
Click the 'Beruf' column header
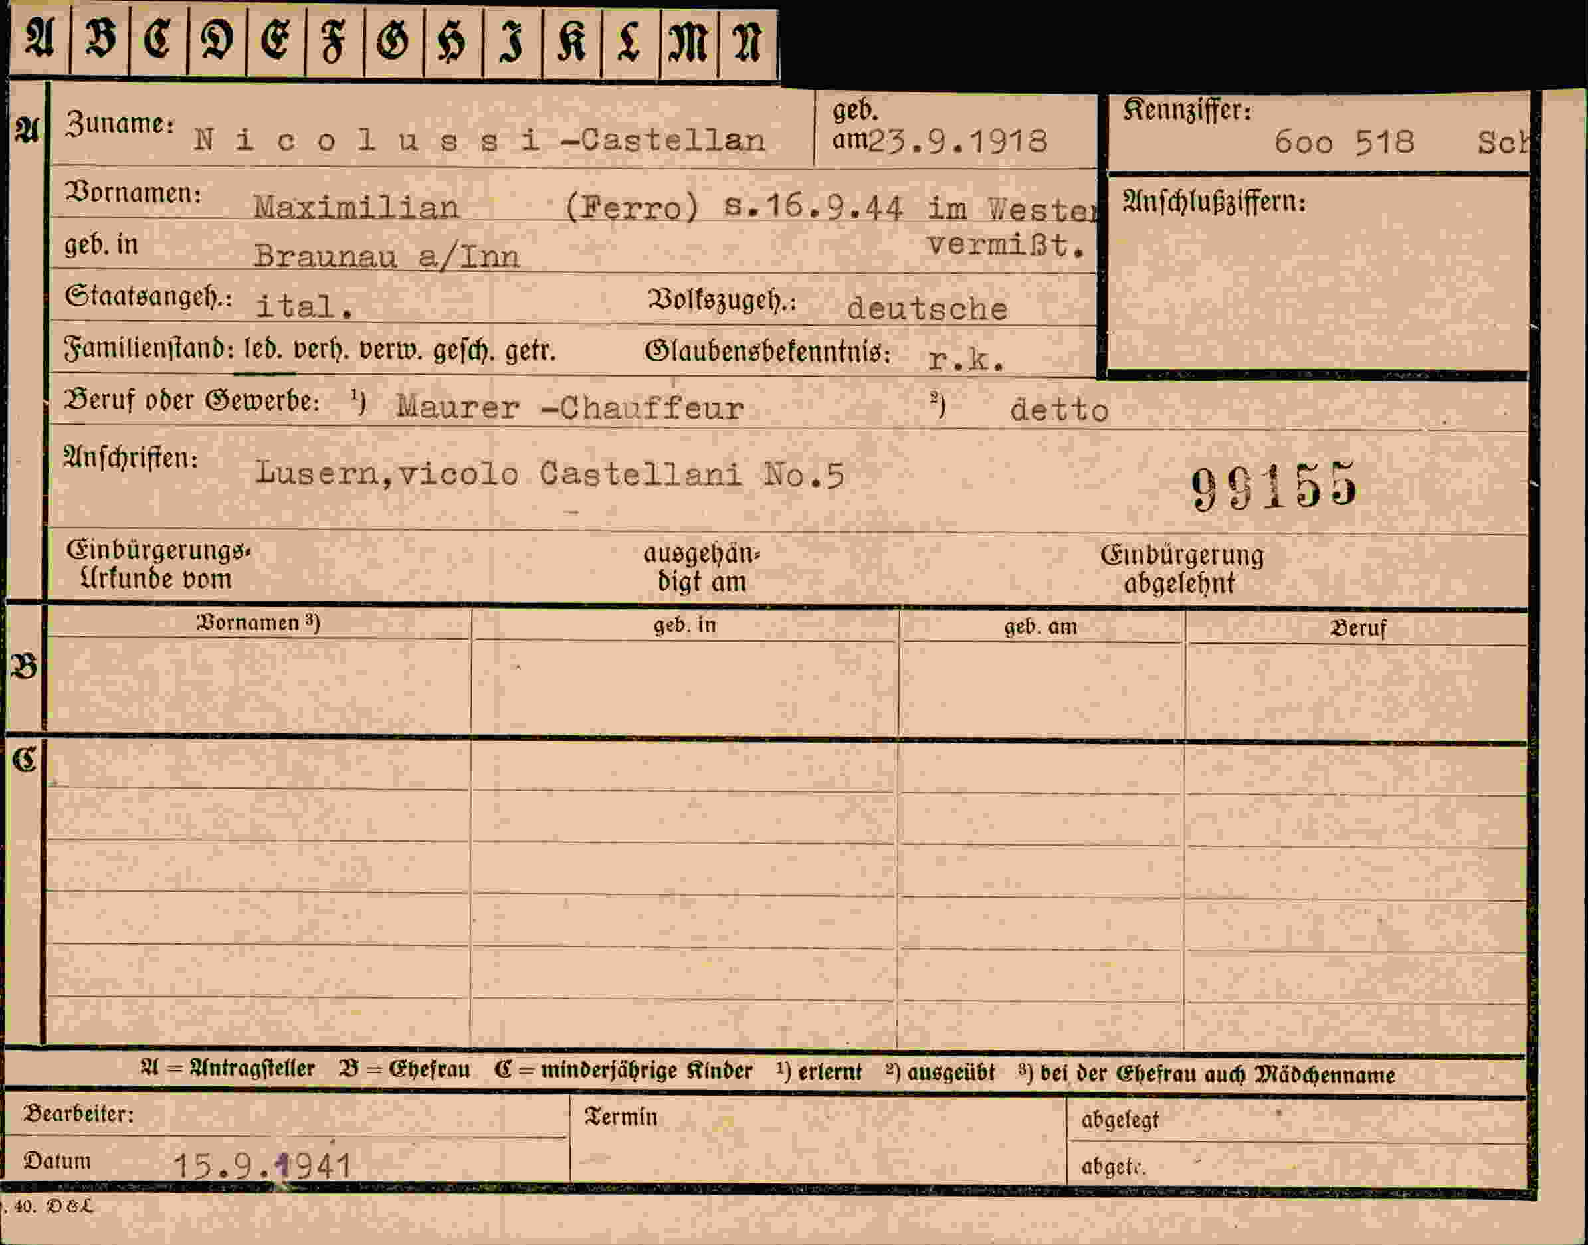click(x=1357, y=628)
